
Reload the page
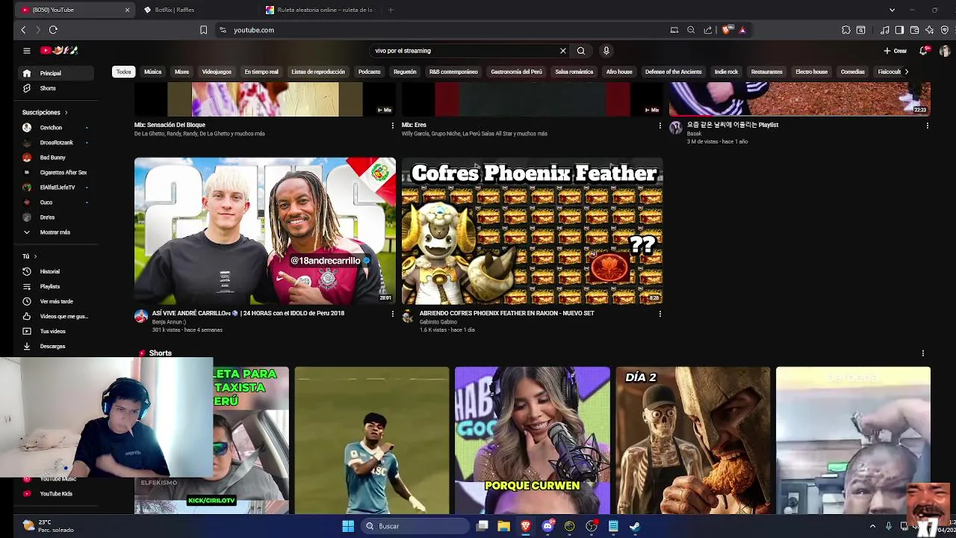[x=53, y=30]
